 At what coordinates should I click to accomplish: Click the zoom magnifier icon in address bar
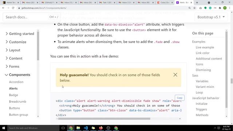[189, 8]
